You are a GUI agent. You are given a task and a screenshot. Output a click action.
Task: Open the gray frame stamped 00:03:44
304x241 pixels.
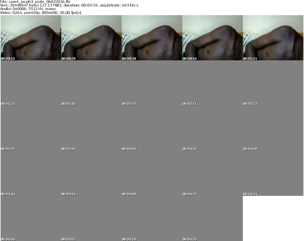click(31, 173)
